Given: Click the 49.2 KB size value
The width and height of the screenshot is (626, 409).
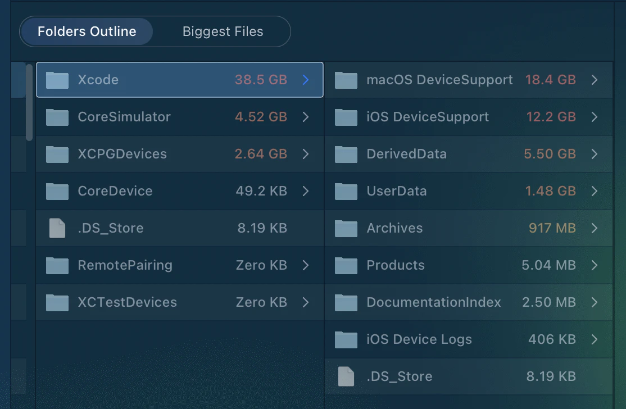Looking at the screenshot, I should (x=261, y=191).
